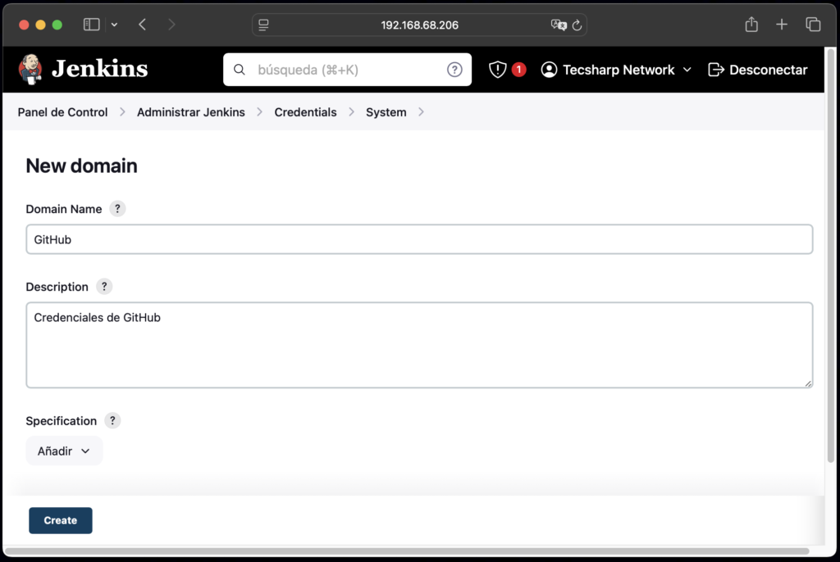840x562 pixels.
Task: Reload the page with refresh icon
Action: 577,25
